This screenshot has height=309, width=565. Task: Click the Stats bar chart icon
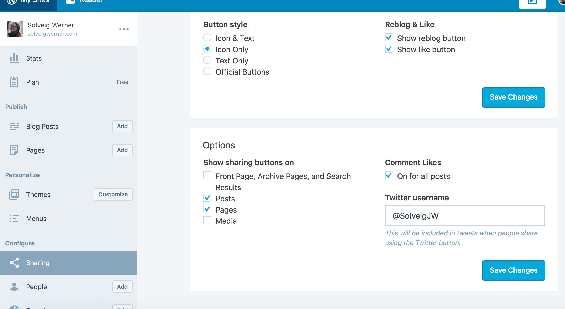[x=14, y=58]
